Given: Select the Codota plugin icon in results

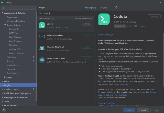Looking at the screenshot, I should pos(42,25).
